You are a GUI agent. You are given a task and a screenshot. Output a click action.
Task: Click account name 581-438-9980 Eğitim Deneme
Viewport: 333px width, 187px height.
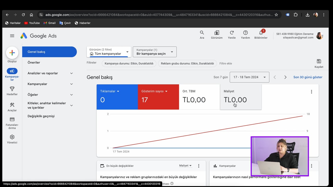point(295,34)
